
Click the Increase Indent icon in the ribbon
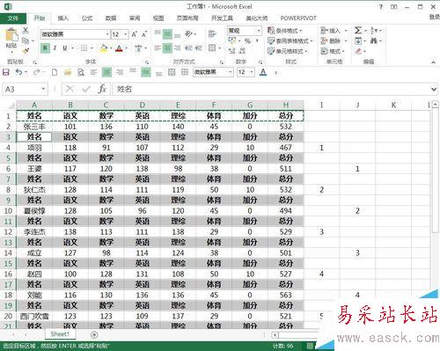click(198, 48)
